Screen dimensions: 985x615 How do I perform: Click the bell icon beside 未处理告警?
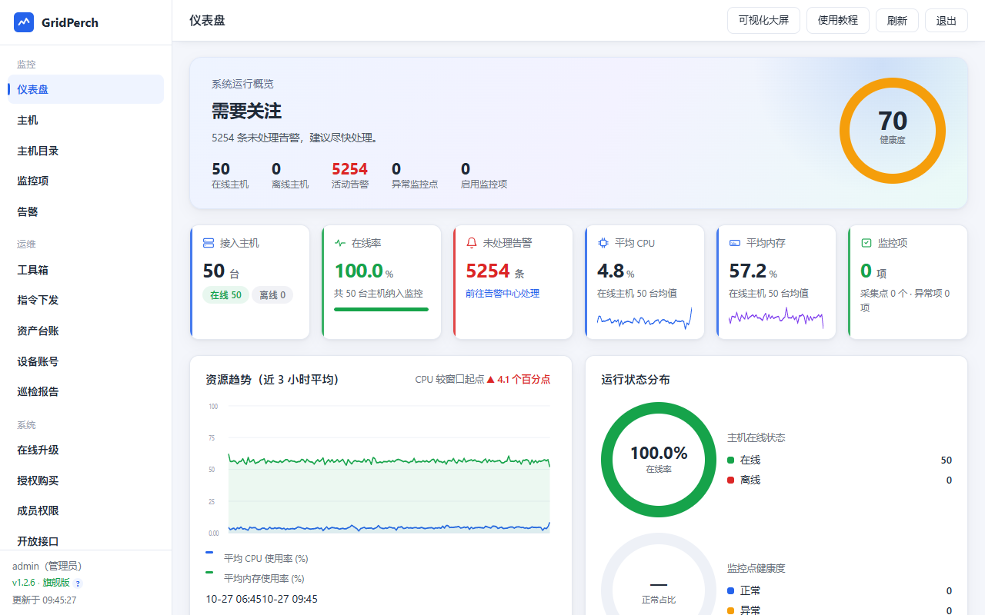tap(472, 243)
